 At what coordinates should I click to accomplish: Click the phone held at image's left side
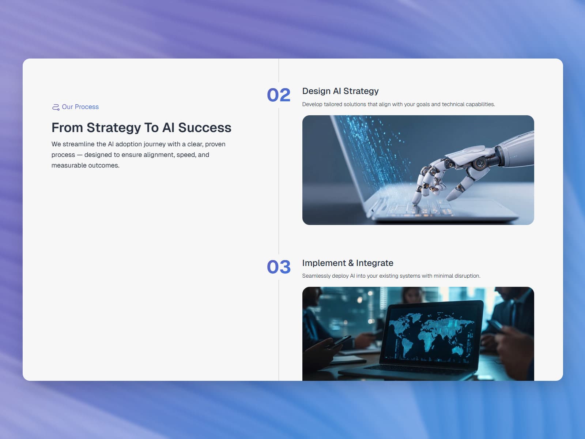(338, 342)
